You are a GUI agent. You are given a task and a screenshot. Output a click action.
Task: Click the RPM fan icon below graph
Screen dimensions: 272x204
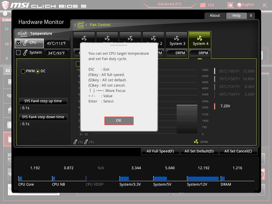(196, 142)
